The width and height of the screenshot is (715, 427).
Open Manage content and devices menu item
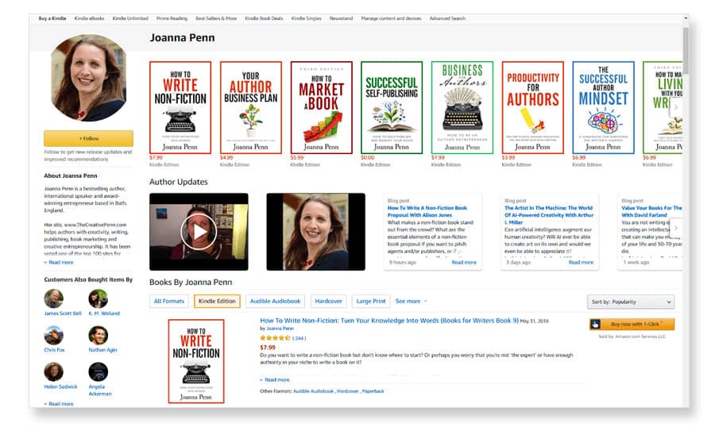click(391, 19)
